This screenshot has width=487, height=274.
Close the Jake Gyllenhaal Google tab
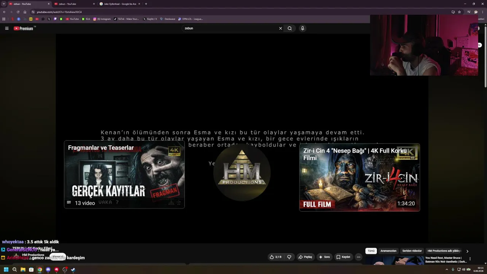139,4
